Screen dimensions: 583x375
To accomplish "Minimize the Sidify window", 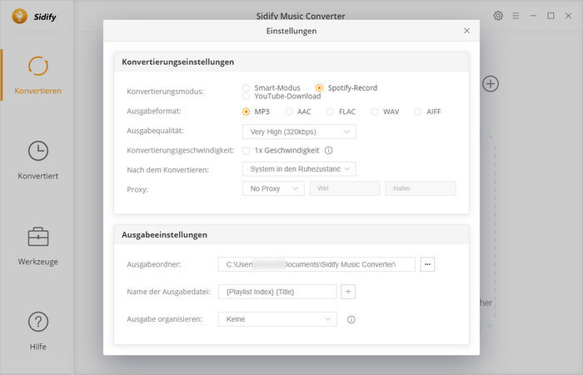I will pyautogui.click(x=533, y=16).
